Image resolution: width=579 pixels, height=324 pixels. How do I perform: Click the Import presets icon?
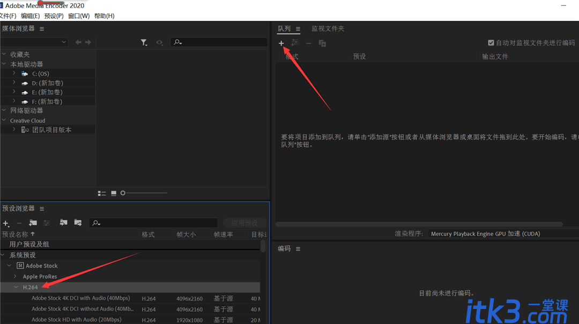click(63, 223)
